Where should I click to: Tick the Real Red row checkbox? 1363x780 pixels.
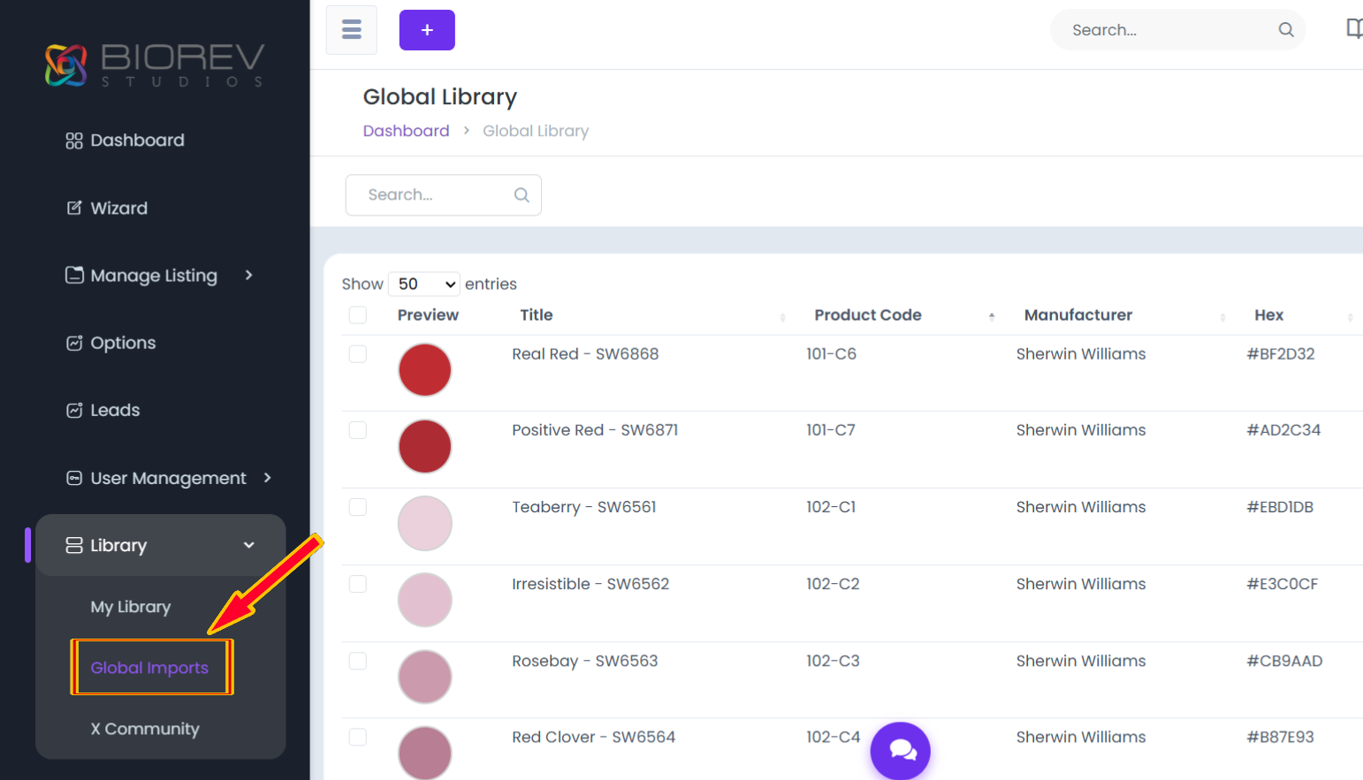point(358,354)
